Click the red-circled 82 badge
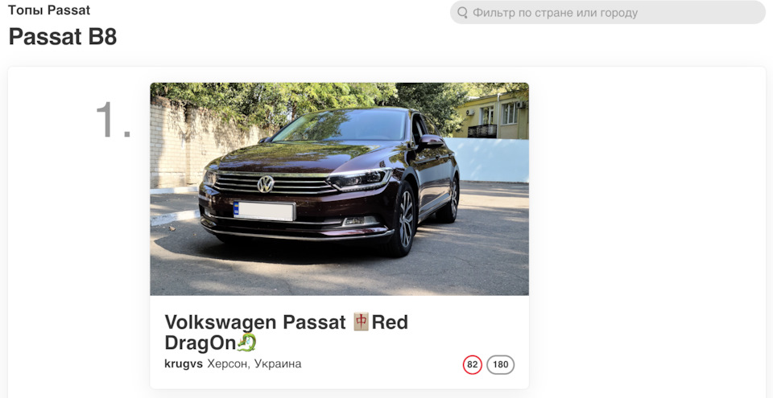Viewport: 773px width, 398px height. tap(473, 365)
